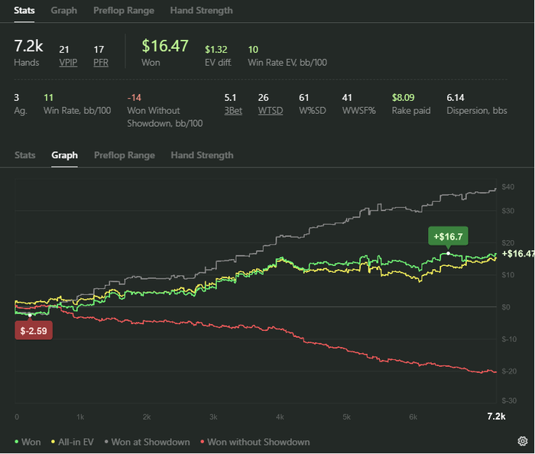
Task: Hide the Won at Showdown line
Action: tap(147, 442)
